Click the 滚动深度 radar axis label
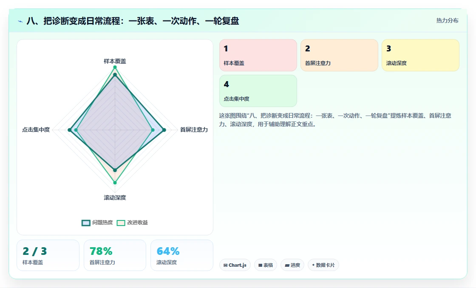Viewport: 476px width, 288px height. pos(115,198)
